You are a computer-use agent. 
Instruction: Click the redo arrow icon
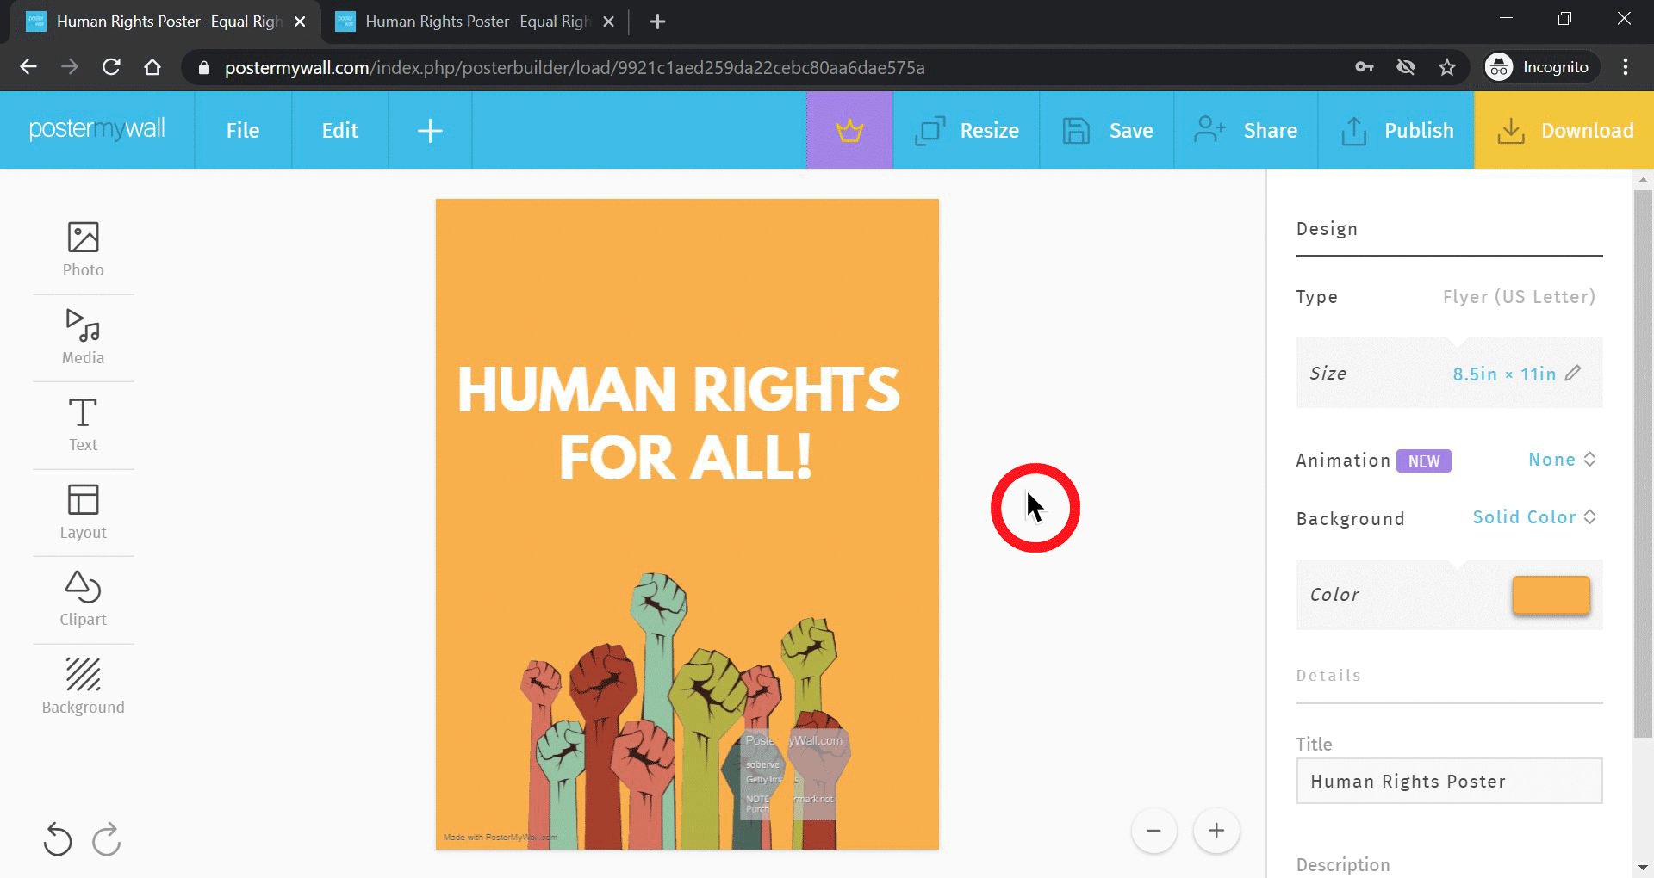pos(107,839)
